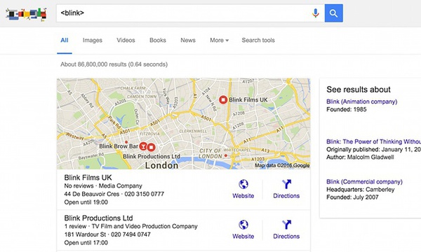421x252 pixels.
Task: Click the Blink Films UK listing title
Action: pyautogui.click(x=88, y=178)
